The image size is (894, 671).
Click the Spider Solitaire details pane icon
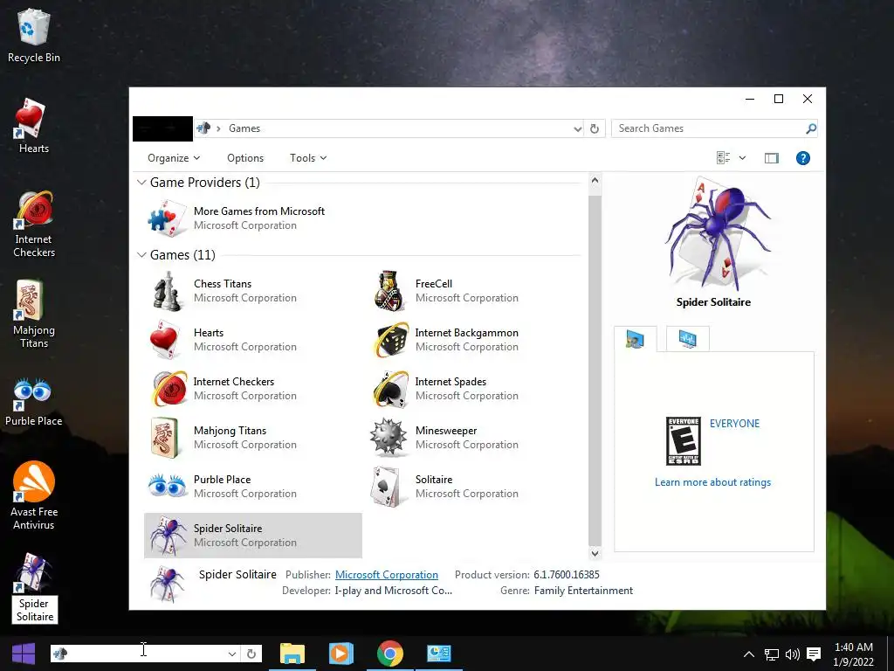(x=167, y=584)
